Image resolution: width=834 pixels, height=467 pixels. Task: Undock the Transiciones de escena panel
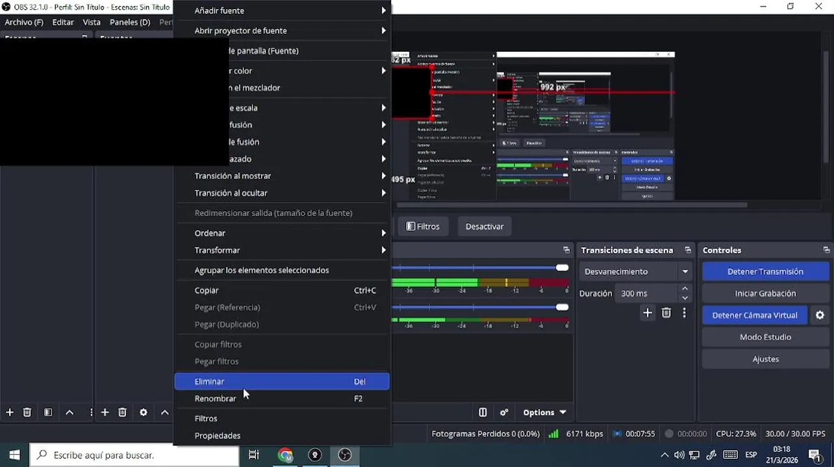click(688, 250)
